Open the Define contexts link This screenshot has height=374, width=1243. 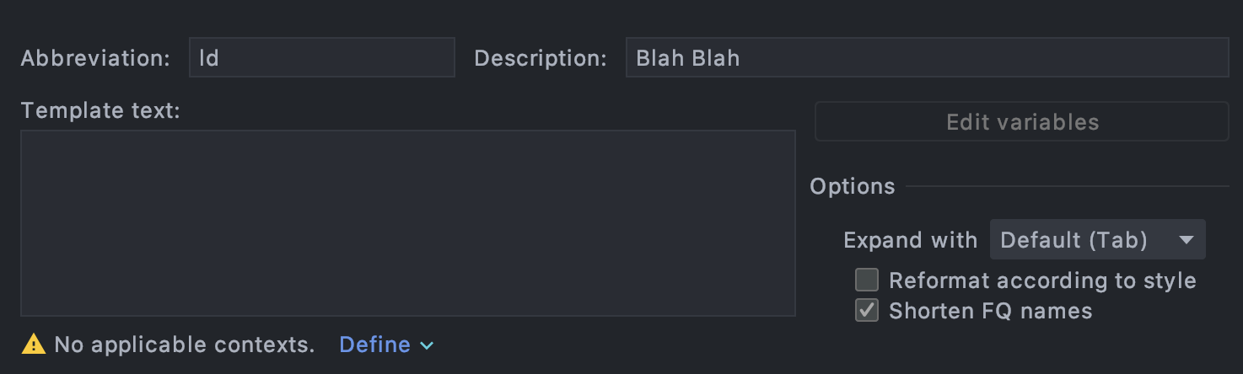pyautogui.click(x=374, y=345)
